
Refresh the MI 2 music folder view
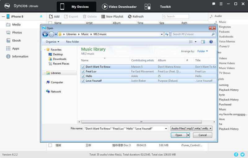coord(167,34)
